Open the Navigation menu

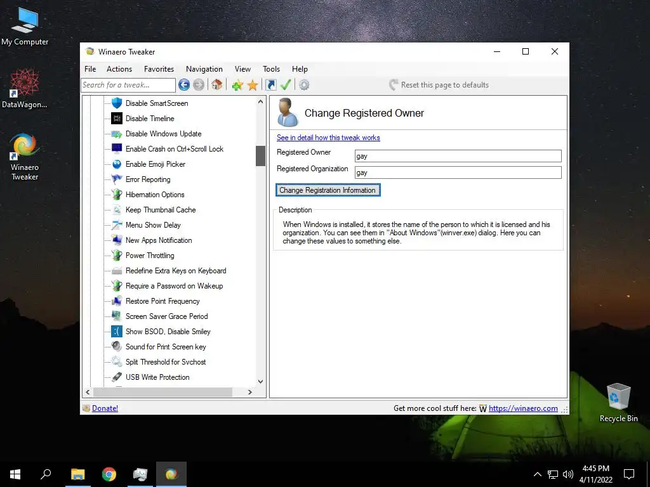tap(204, 69)
